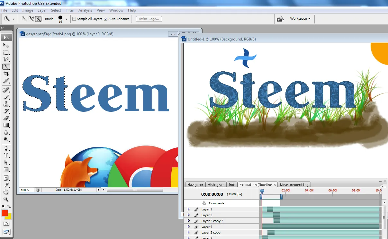Click the Add to Selection mode icon
Screen dimensions: 388x239
point(31,19)
